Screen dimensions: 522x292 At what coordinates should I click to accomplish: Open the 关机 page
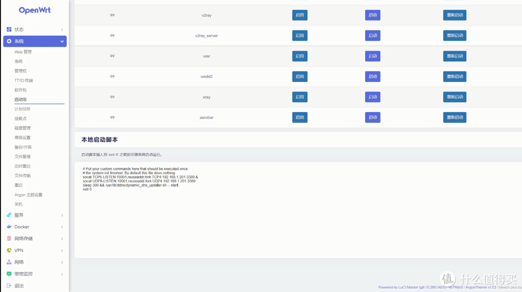pos(19,204)
